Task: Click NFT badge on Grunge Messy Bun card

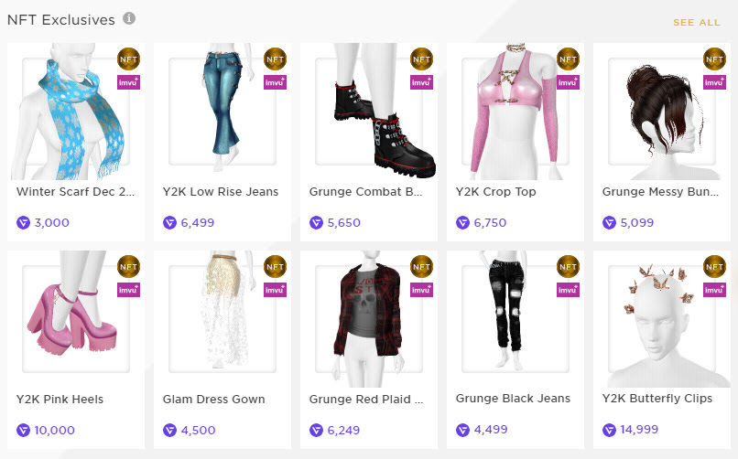Action: coord(714,59)
